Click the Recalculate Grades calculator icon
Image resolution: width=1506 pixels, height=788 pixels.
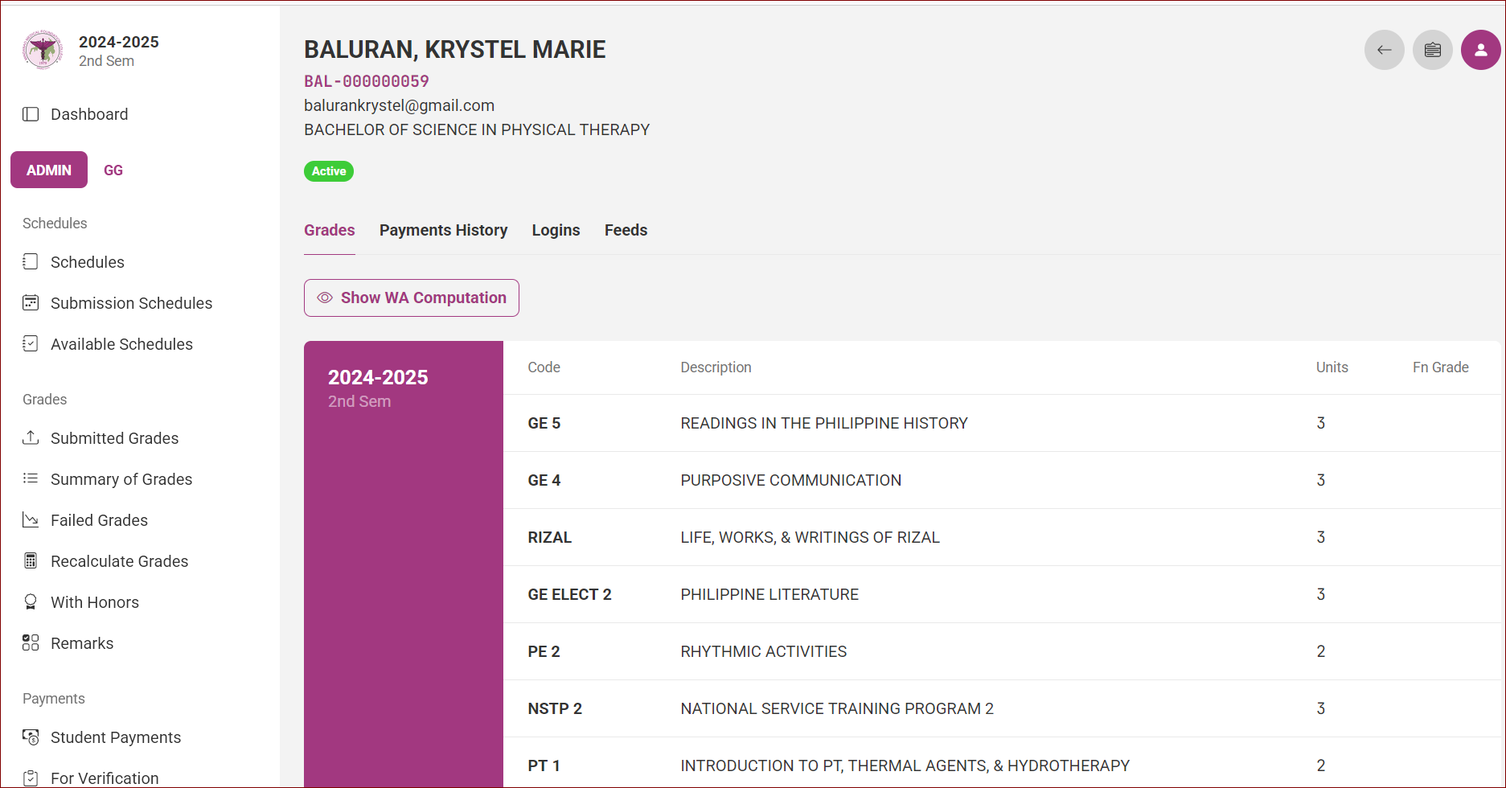tap(31, 560)
